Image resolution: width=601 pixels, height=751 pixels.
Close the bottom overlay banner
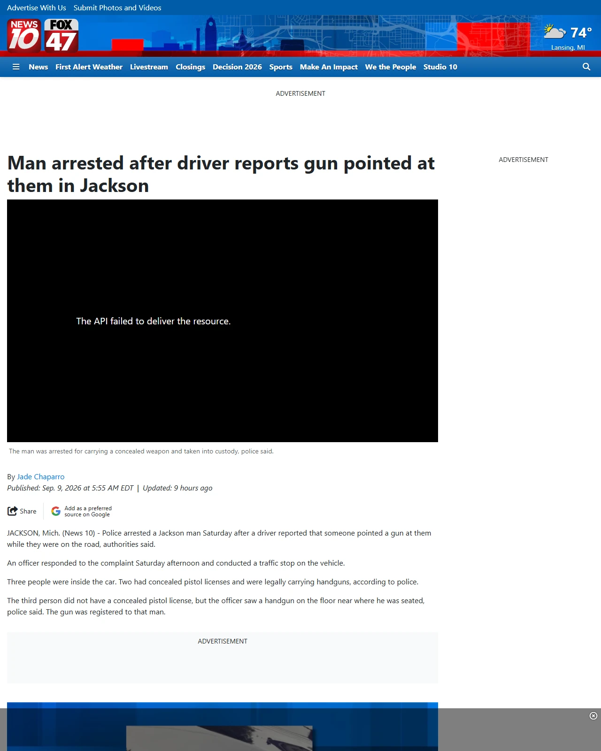[593, 716]
